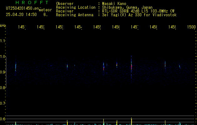Click the "Receiving Antenna" label
The image size is (197, 125).
(75, 15)
